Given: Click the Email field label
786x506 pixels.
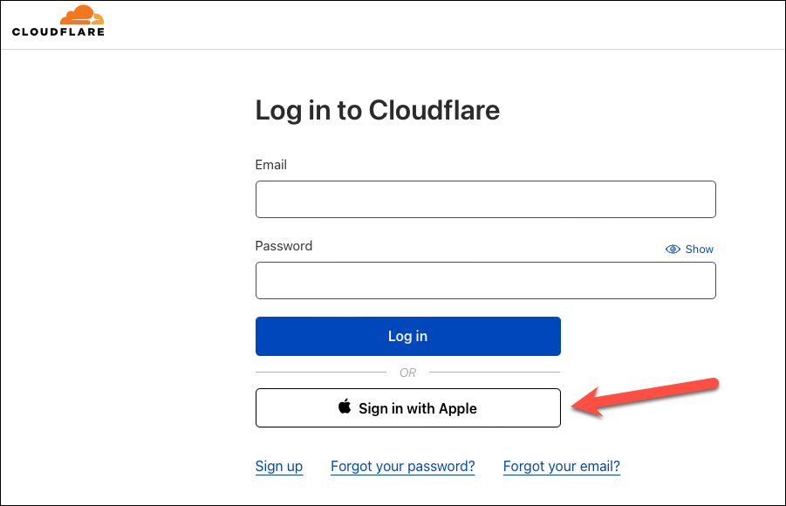Looking at the screenshot, I should coord(270,165).
